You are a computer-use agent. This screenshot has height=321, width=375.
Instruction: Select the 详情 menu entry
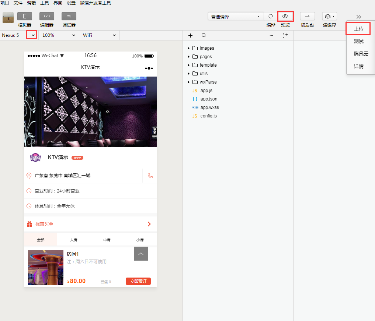[358, 66]
